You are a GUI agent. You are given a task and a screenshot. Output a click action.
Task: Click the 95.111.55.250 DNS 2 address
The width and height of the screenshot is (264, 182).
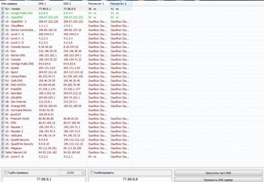[x=72, y=148]
